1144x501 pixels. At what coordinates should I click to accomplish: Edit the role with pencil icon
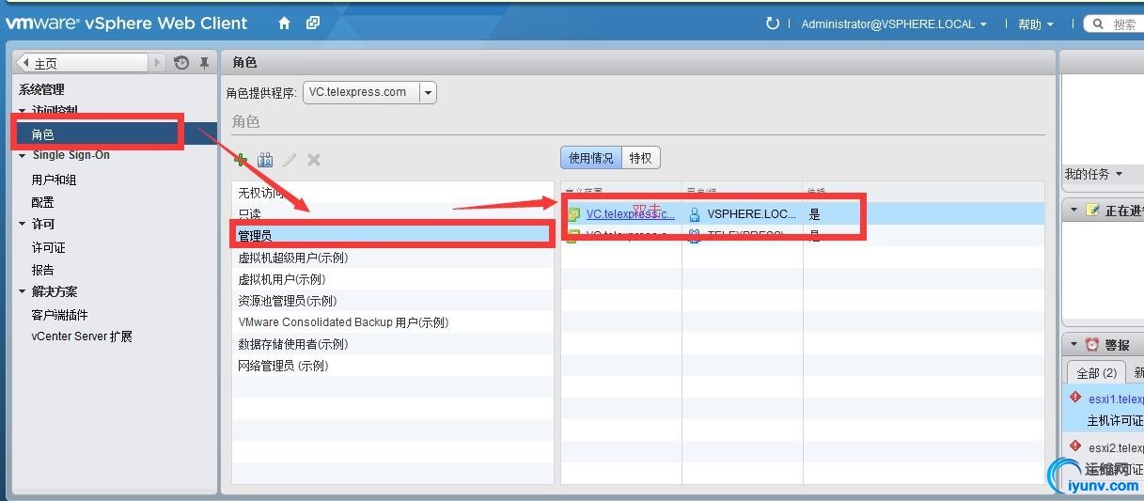290,160
